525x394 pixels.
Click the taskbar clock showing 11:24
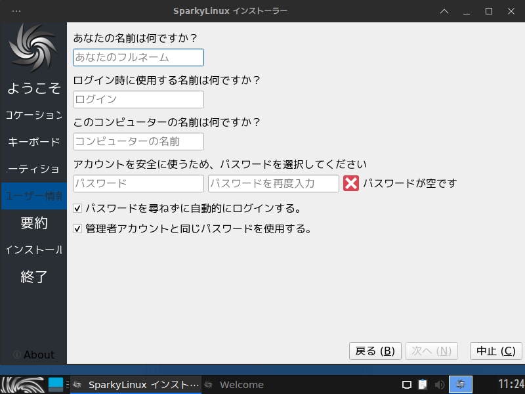click(x=511, y=384)
